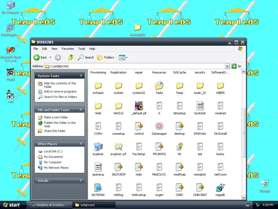Open the View menu
This screenshot has height=209, width=278.
click(54, 49)
